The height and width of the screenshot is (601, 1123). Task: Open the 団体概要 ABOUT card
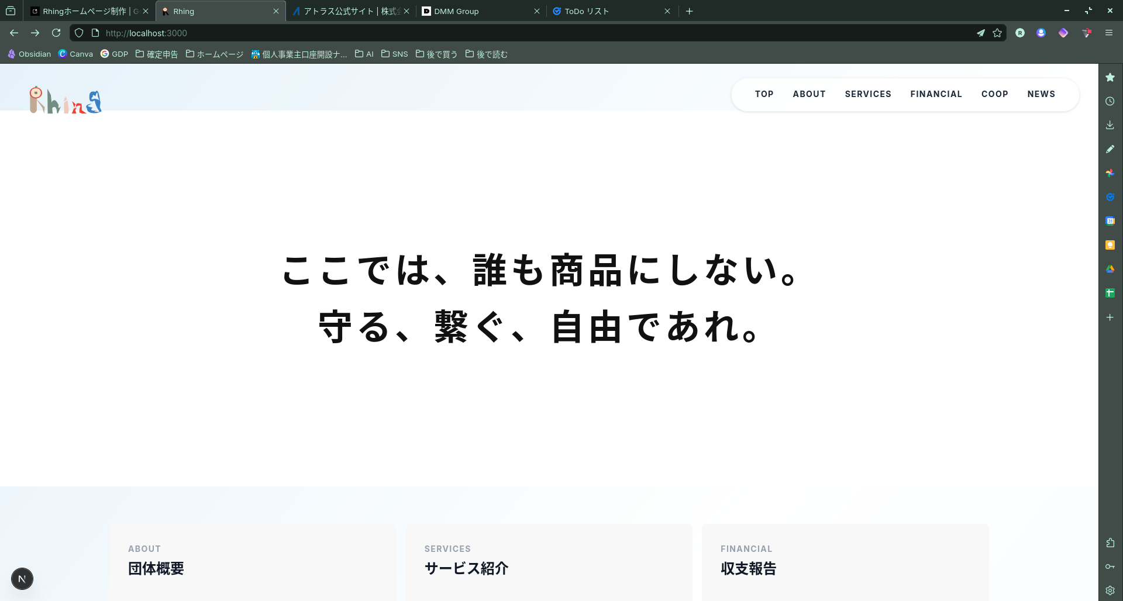point(253,562)
